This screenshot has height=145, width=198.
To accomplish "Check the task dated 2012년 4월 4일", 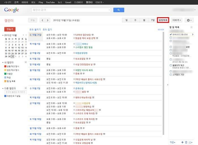I will pos(171,59).
